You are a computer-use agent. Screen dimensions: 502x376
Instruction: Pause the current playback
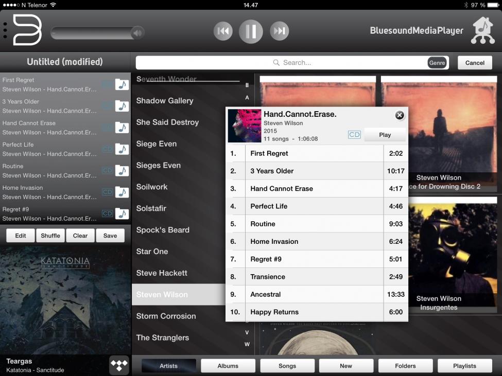tap(251, 31)
